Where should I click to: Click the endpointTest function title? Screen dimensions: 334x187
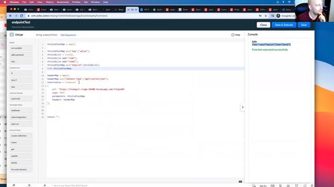point(21,22)
